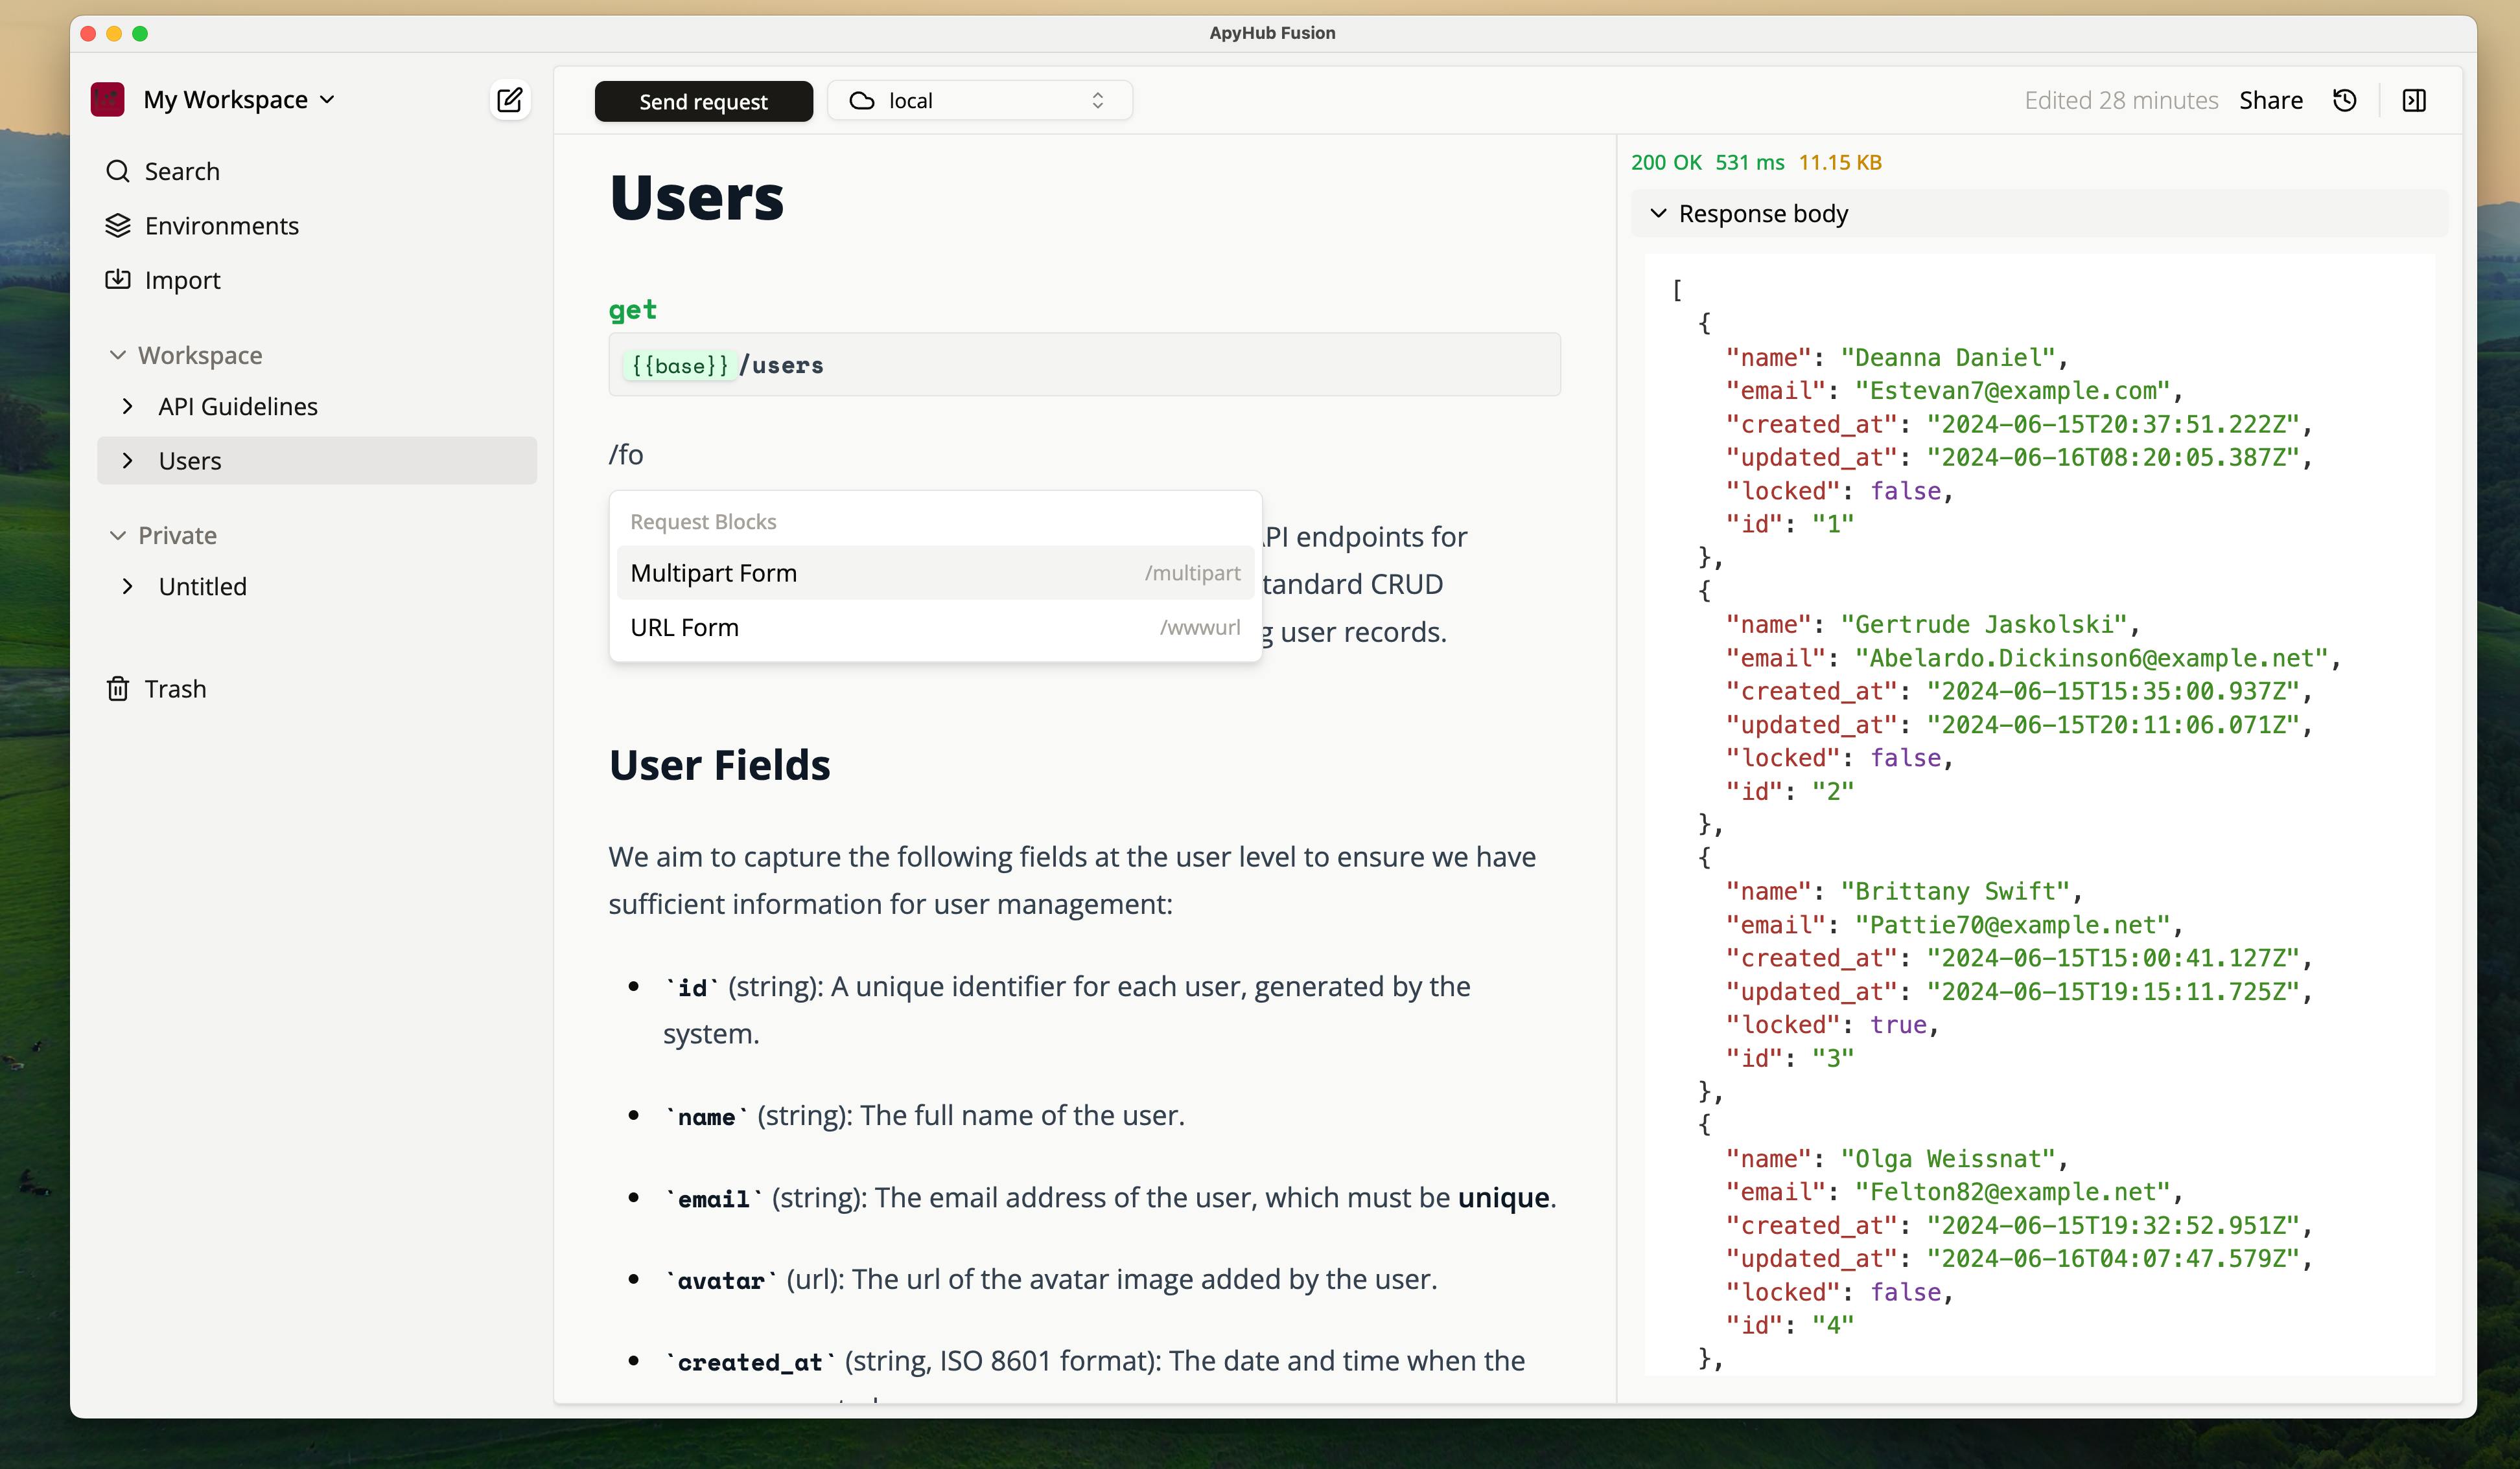Click the "Olga Weissnat" name value
Screen dimensions: 2520x1469
(1948, 1158)
